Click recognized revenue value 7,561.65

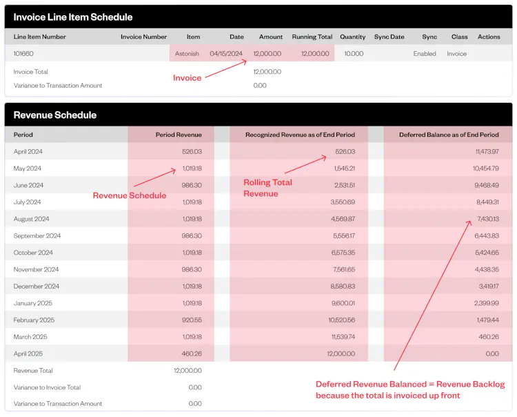(344, 269)
